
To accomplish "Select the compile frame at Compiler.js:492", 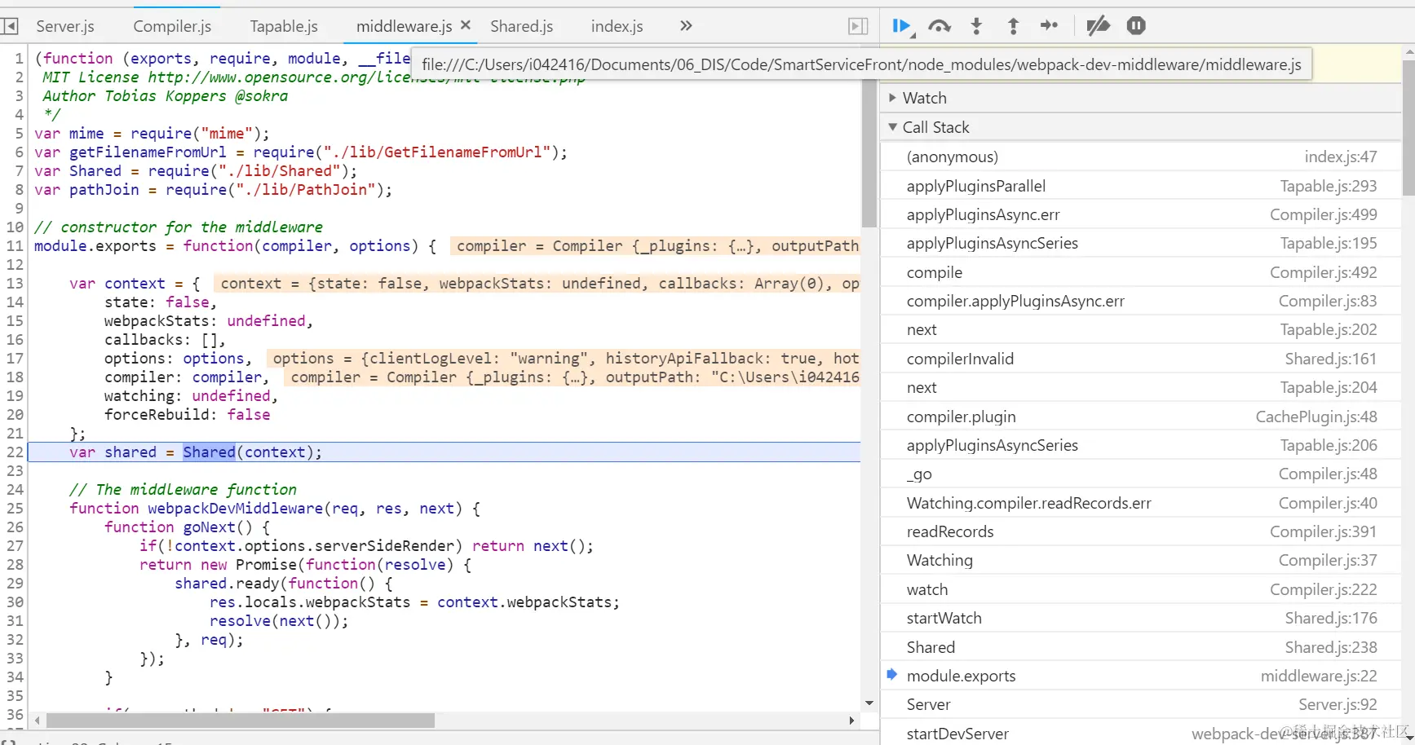I will [x=1141, y=272].
